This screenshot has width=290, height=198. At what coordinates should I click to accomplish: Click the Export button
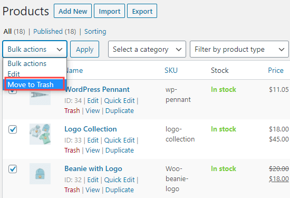(142, 11)
